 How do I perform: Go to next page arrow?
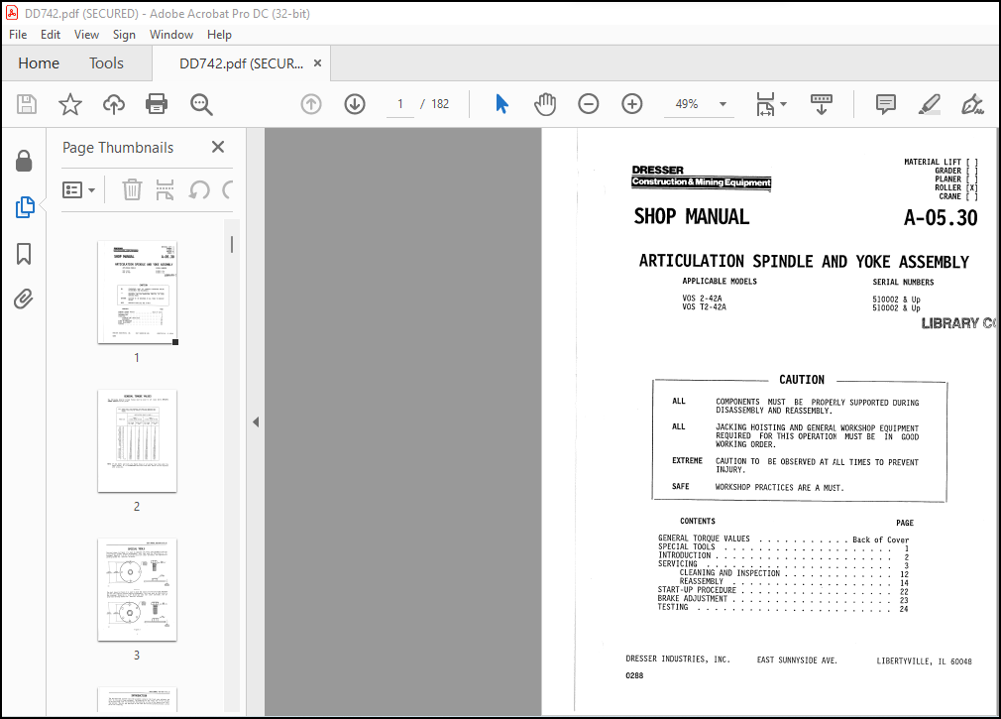[355, 104]
